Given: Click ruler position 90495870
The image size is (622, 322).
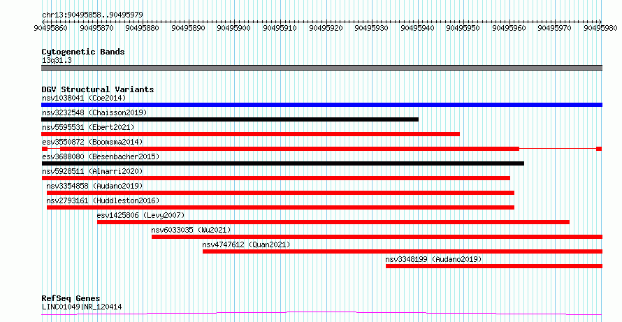Looking at the screenshot, I should 96,28.
